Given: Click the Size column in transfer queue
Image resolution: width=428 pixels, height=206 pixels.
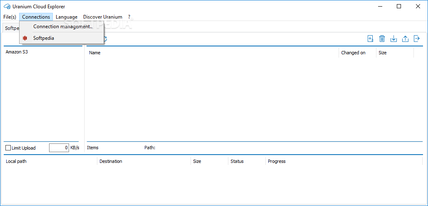Looking at the screenshot, I should tap(209, 161).
